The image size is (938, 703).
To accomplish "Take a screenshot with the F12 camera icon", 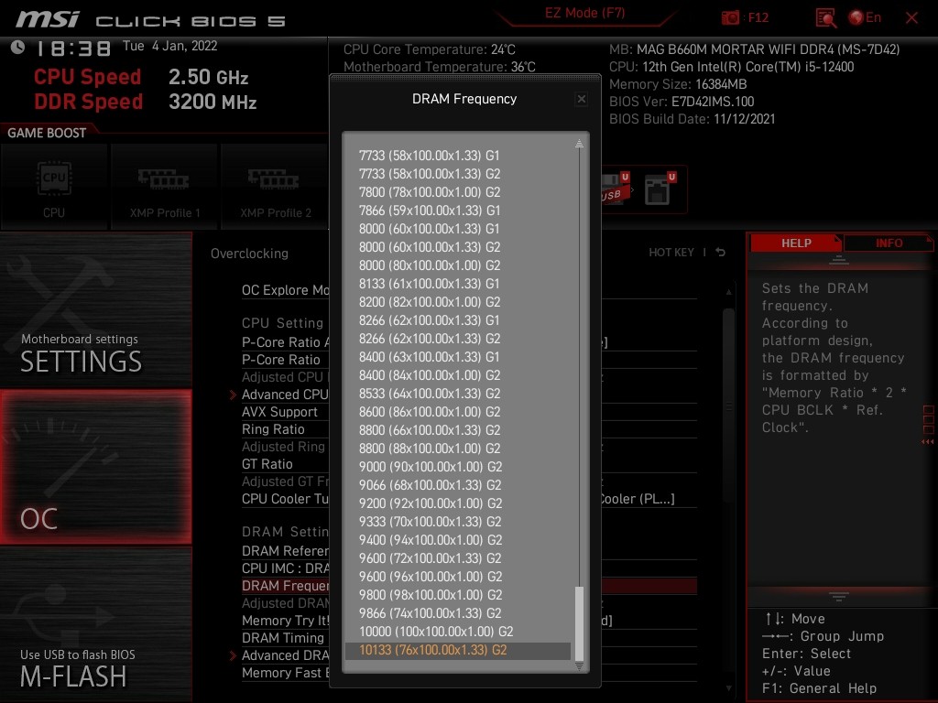I will click(x=730, y=17).
